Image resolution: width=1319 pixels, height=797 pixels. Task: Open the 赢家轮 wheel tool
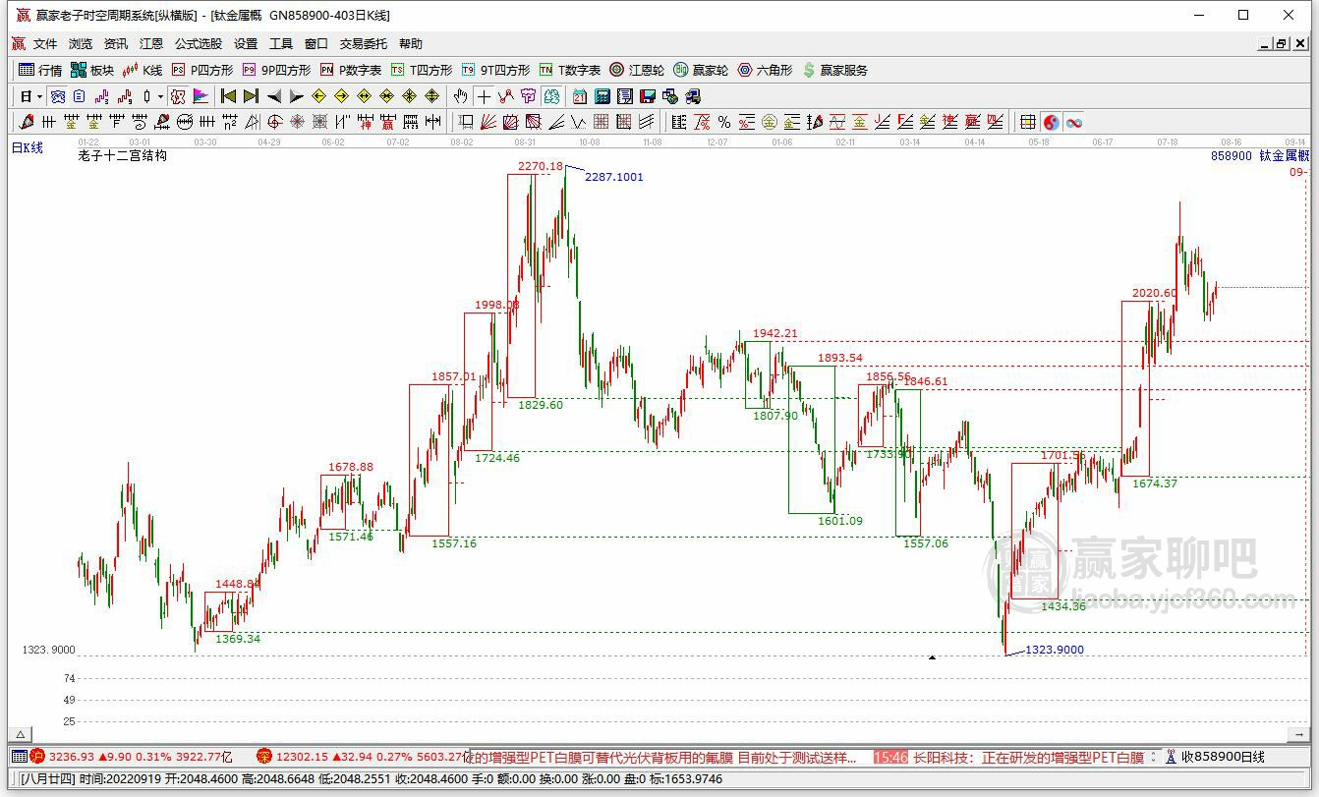[x=701, y=70]
